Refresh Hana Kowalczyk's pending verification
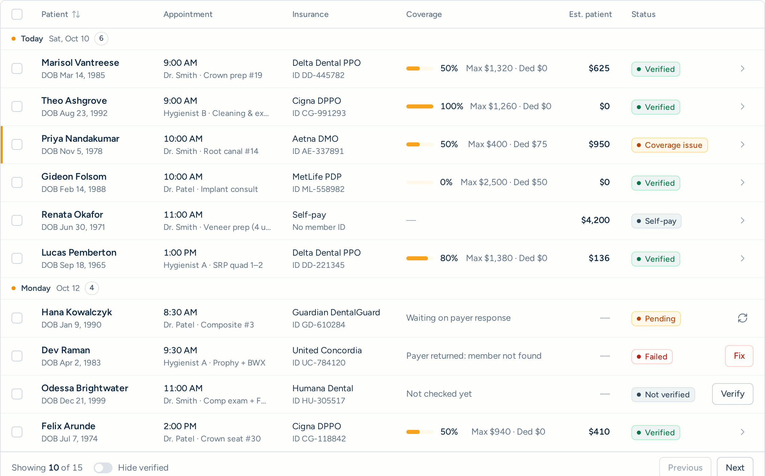Screen dimensions: 765x476 coord(742,318)
